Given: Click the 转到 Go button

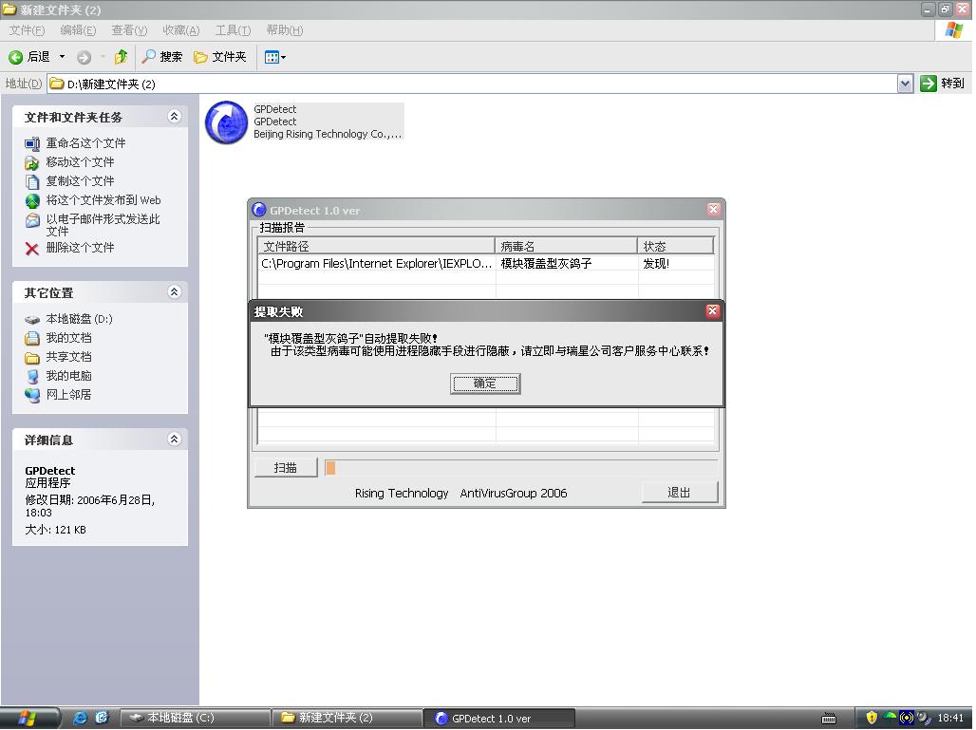Looking at the screenshot, I should (943, 84).
